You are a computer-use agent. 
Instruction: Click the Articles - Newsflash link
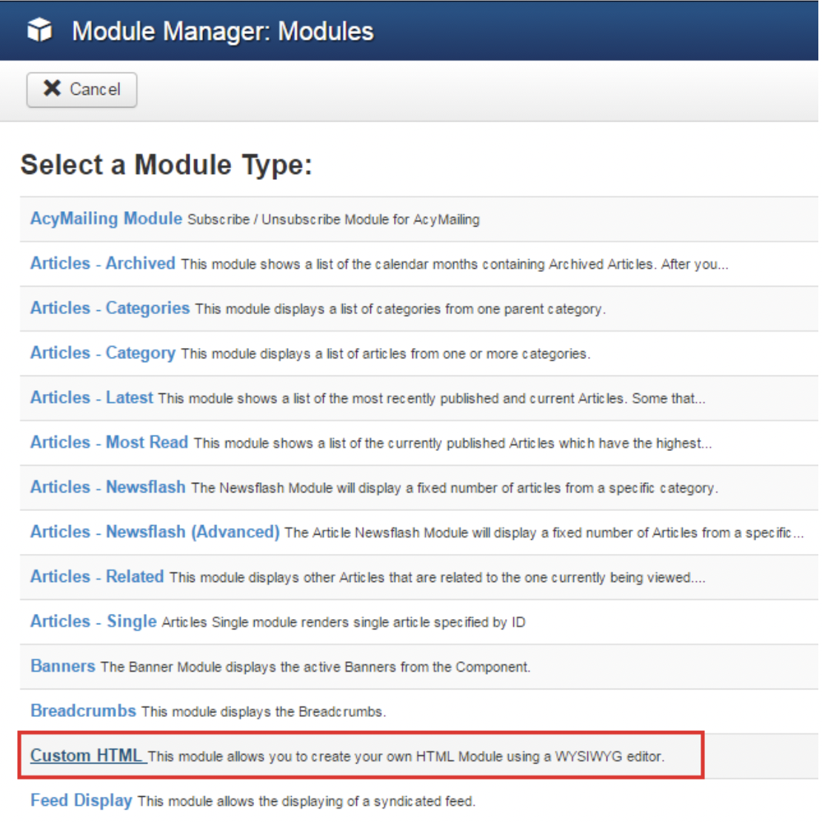(x=107, y=487)
